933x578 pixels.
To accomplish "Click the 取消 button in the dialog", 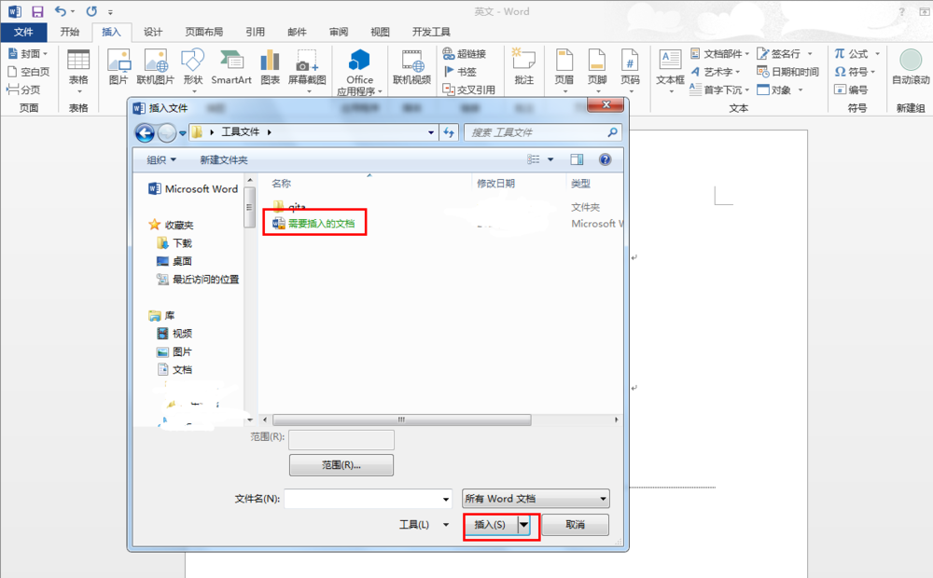I will (x=575, y=525).
